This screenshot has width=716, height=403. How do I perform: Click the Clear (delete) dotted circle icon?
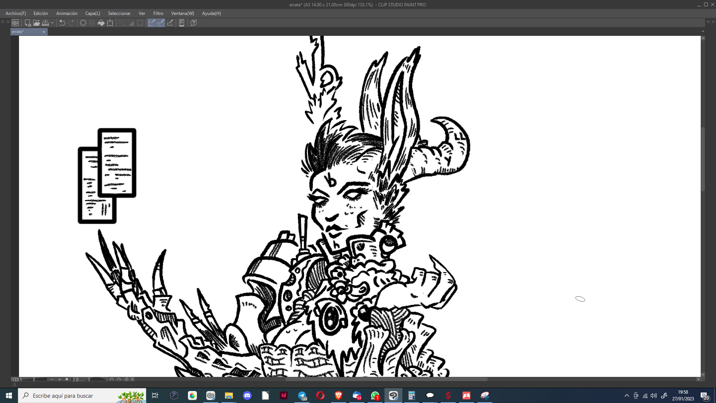click(x=83, y=23)
